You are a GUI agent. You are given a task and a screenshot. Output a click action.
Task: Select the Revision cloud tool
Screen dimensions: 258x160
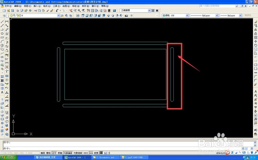(x=2, y=49)
